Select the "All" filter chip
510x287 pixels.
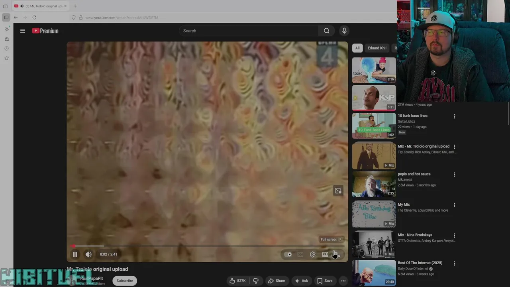(357, 48)
